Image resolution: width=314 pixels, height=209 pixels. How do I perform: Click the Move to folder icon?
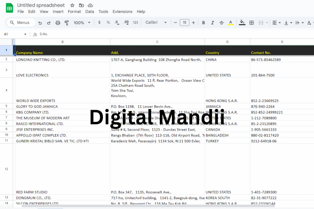(x=81, y=5)
